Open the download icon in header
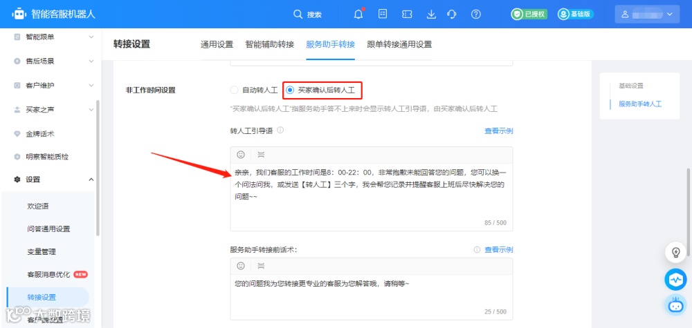The width and height of the screenshot is (692, 328). pyautogui.click(x=431, y=14)
